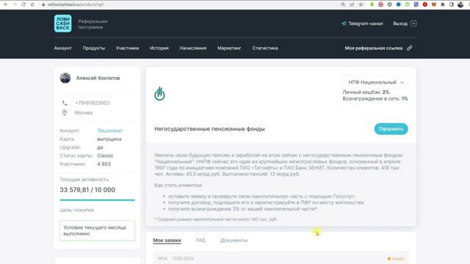Click the Участники count 4 803

pos(104,164)
